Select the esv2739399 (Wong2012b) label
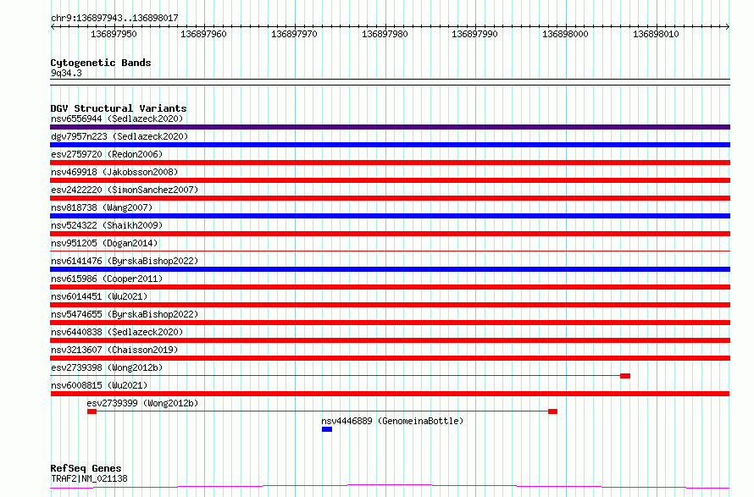Screen dimensions: 754x497 142,403
